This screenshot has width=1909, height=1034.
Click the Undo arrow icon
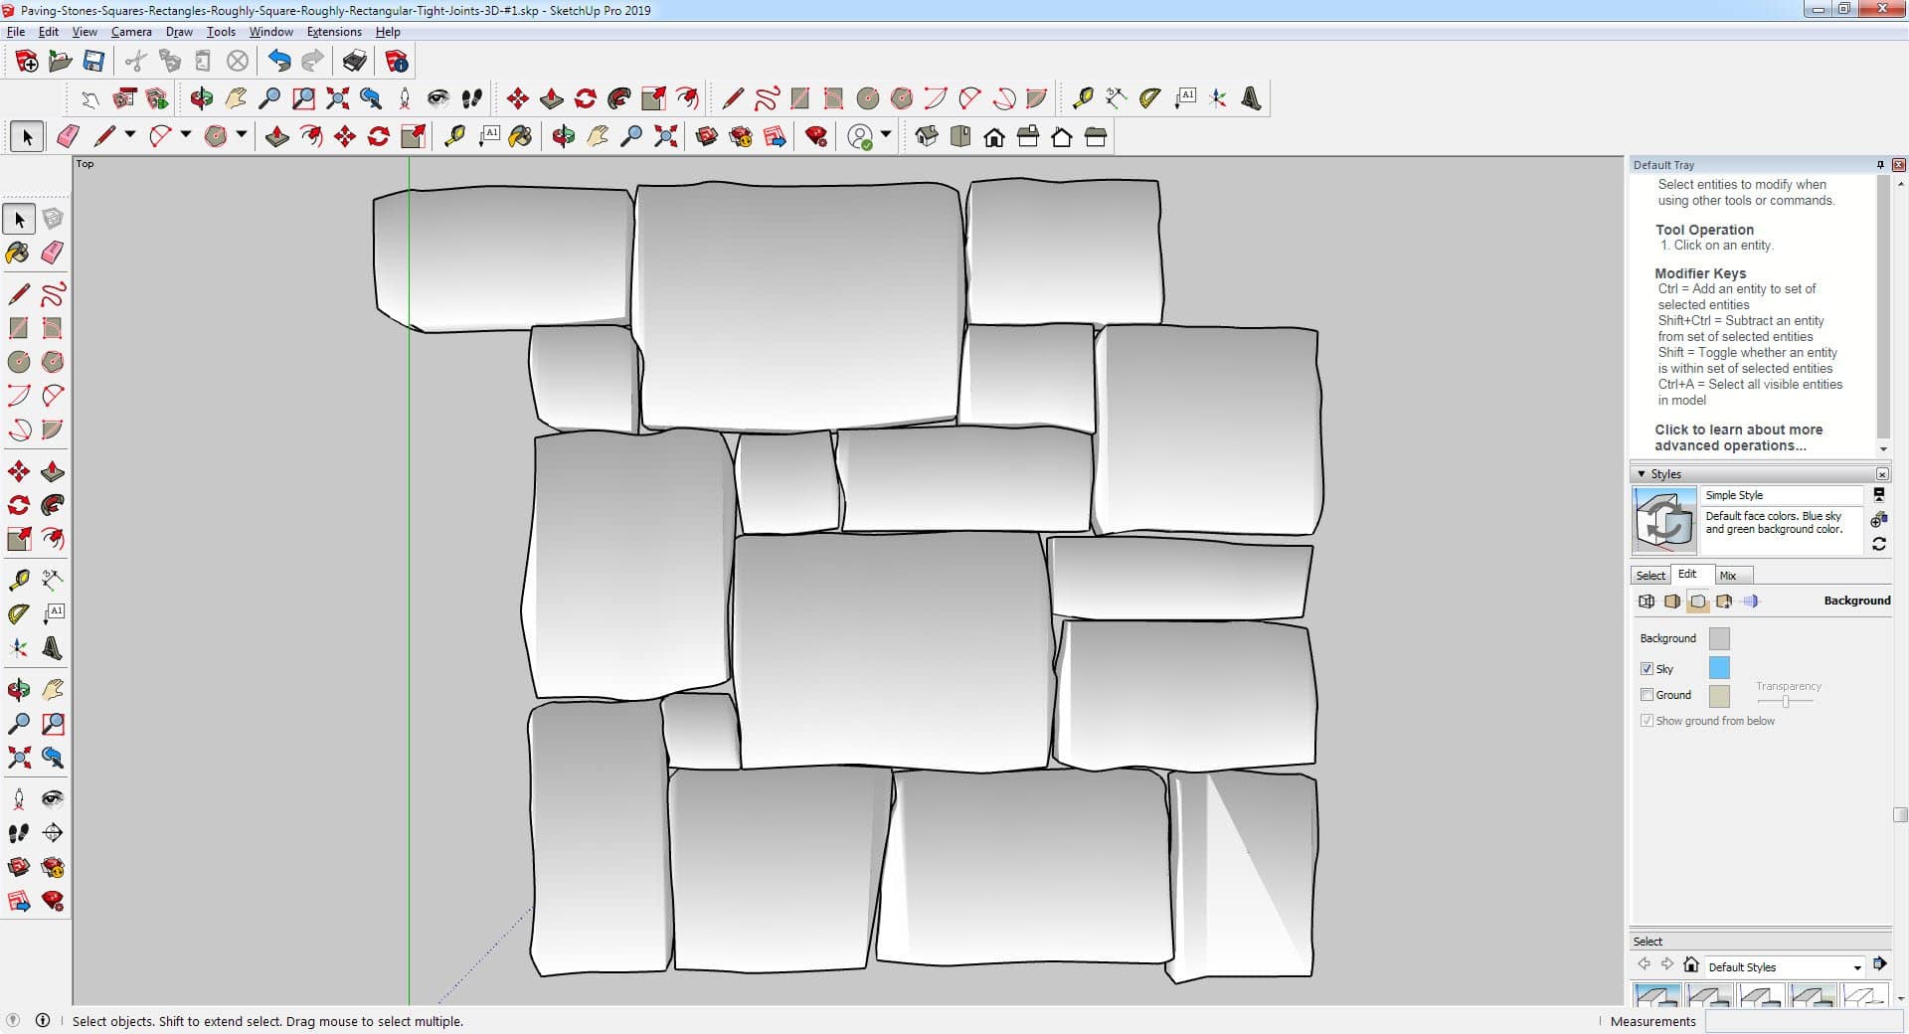279,62
